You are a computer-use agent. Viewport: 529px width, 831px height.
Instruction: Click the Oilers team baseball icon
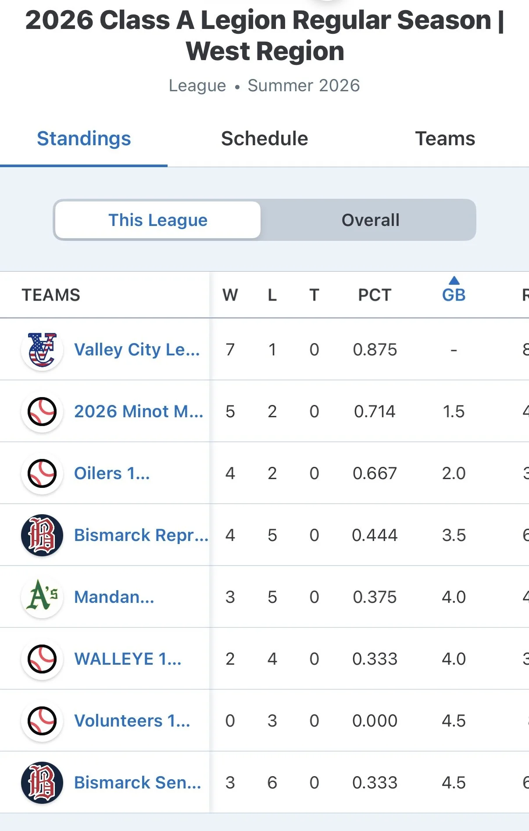pos(42,473)
